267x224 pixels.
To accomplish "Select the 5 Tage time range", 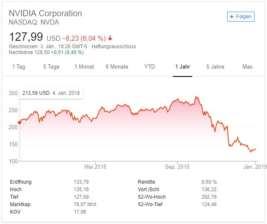I will click(x=51, y=67).
